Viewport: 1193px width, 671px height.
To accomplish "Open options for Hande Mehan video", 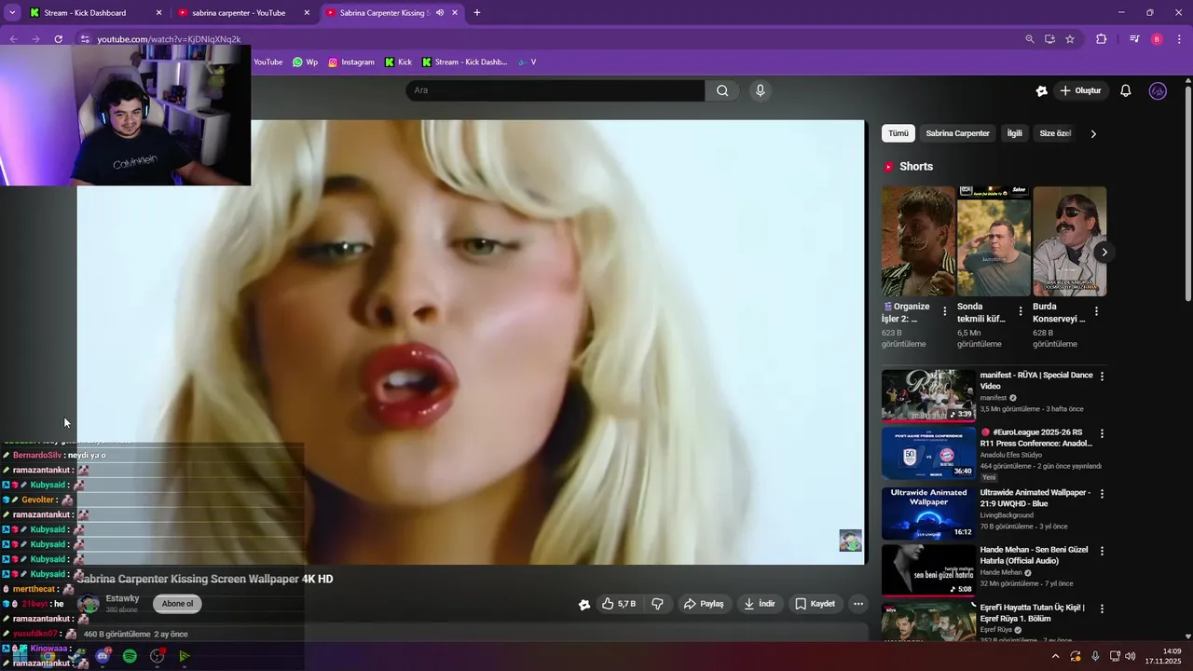I will 1102,551.
